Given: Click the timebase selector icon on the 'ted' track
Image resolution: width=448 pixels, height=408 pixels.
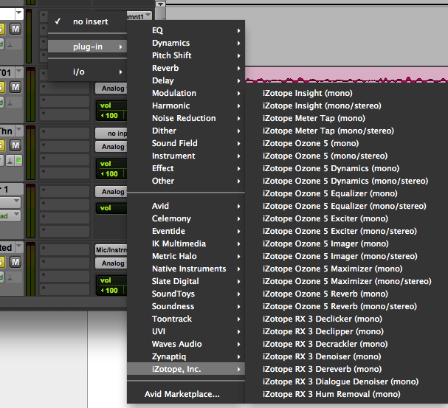Looking at the screenshot, I should (10, 277).
